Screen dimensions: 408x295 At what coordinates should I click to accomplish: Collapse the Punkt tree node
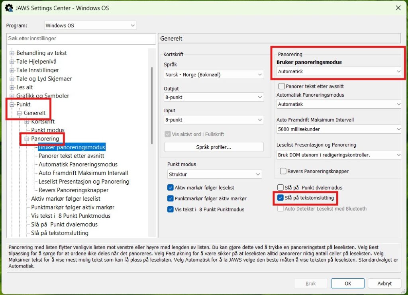(x=12, y=104)
